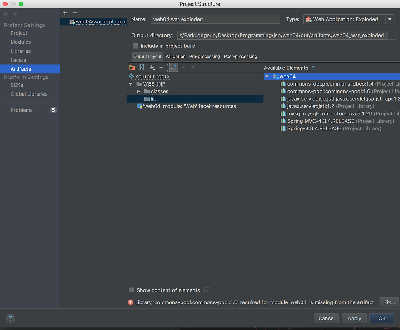Click the OK button
Image resolution: width=400 pixels, height=330 pixels.
[382, 318]
